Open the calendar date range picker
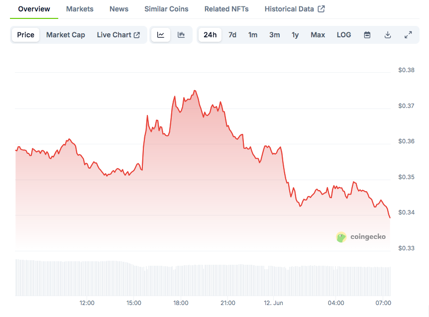The image size is (429, 317). [x=367, y=35]
